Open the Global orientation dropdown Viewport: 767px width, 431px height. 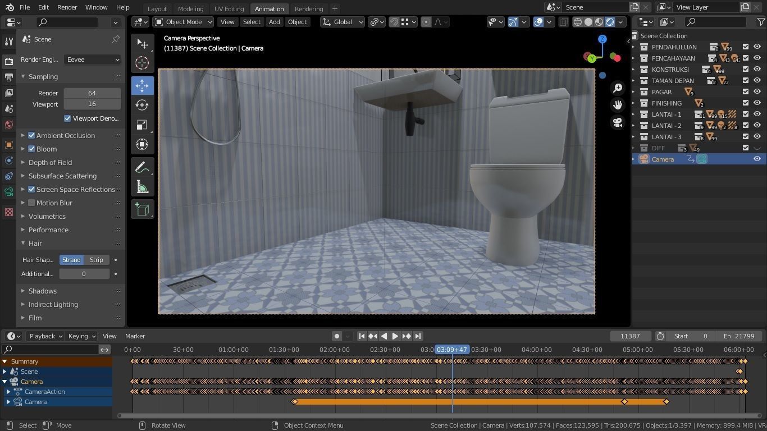pos(343,22)
